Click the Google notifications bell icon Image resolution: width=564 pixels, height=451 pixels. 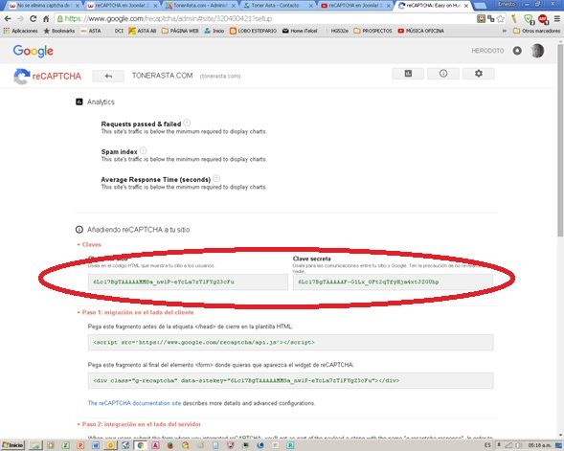[x=517, y=51]
